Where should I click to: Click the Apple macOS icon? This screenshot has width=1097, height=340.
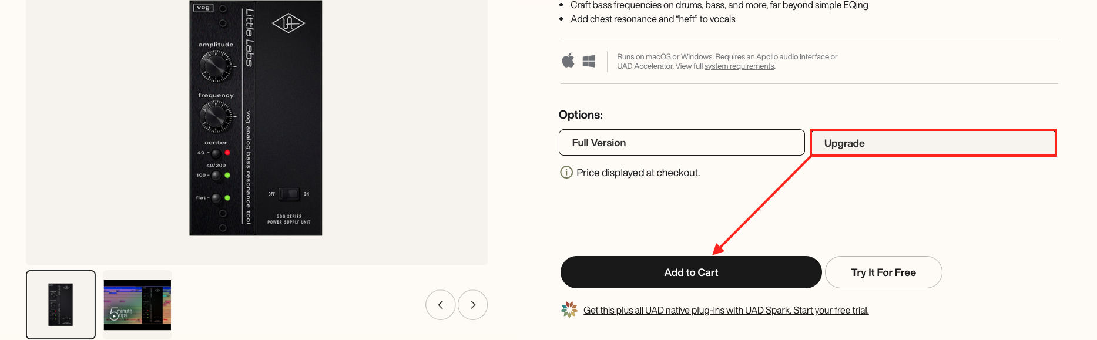point(568,60)
